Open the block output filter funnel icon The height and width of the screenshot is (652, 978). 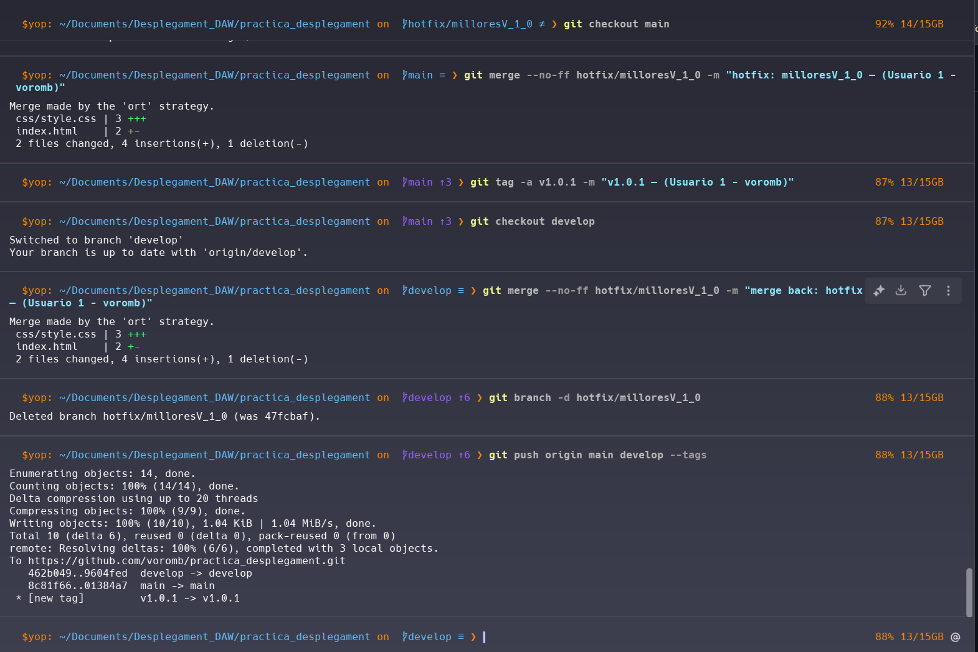925,291
